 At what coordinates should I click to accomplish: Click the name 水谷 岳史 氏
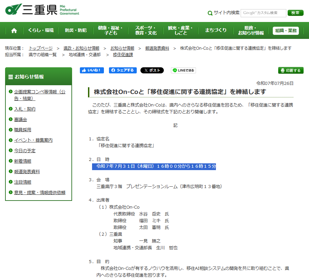pyautogui.click(x=154, y=214)
